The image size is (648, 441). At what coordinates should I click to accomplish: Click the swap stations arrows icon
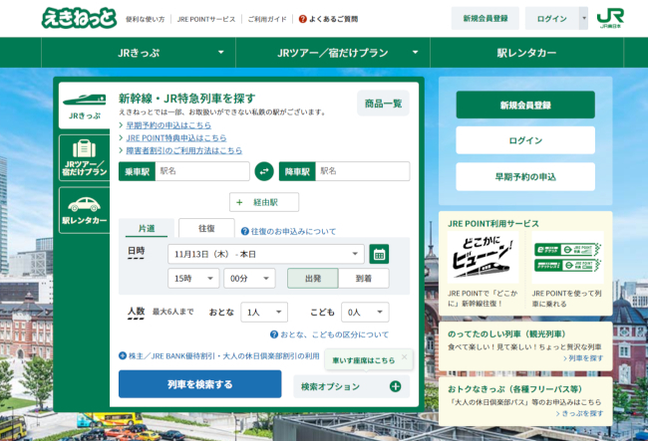(264, 171)
